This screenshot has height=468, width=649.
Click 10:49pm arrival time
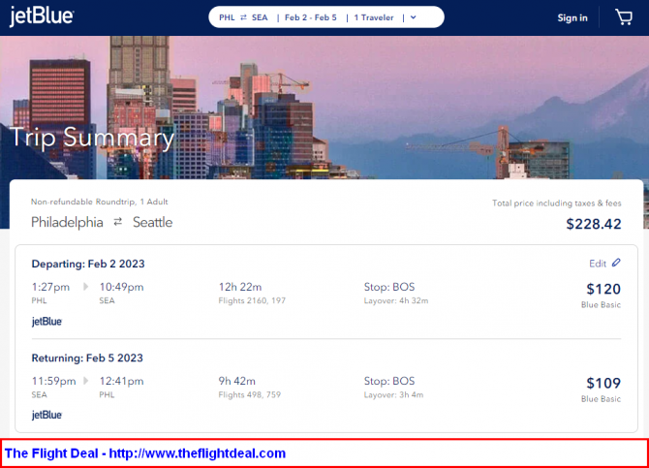(x=121, y=287)
